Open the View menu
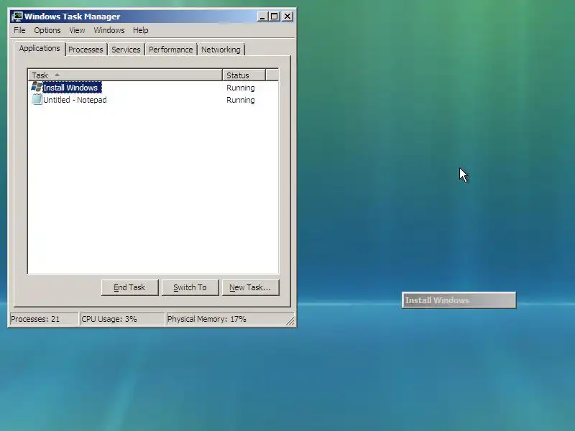Image resolution: width=575 pixels, height=431 pixels. (x=77, y=30)
